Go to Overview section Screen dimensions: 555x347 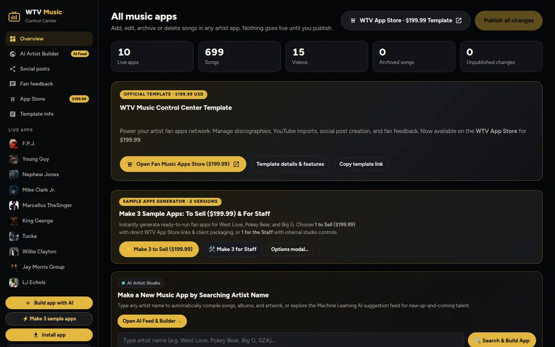[49, 39]
